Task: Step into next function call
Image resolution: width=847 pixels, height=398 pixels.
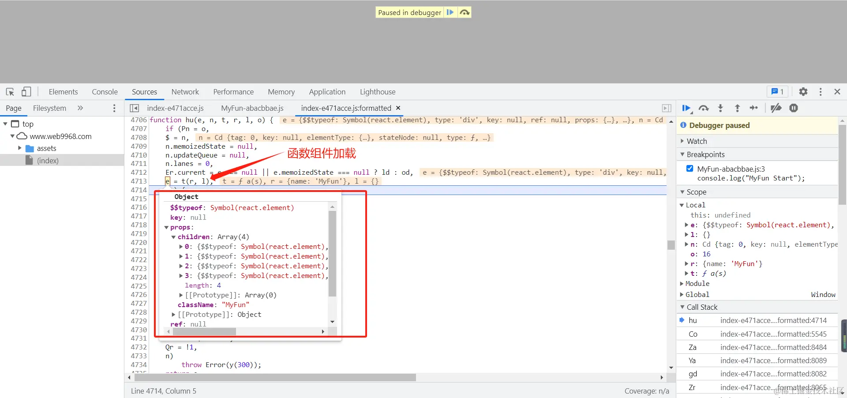Action: pos(720,108)
